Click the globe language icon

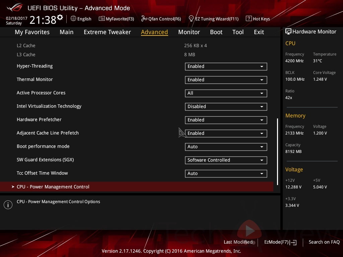73,19
